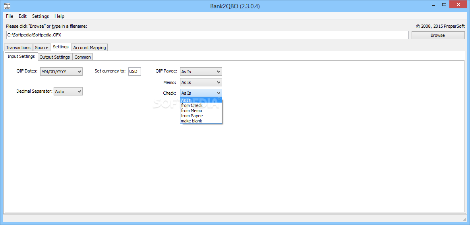Image resolution: width=470 pixels, height=225 pixels.
Task: Open the File menu
Action: [10, 16]
